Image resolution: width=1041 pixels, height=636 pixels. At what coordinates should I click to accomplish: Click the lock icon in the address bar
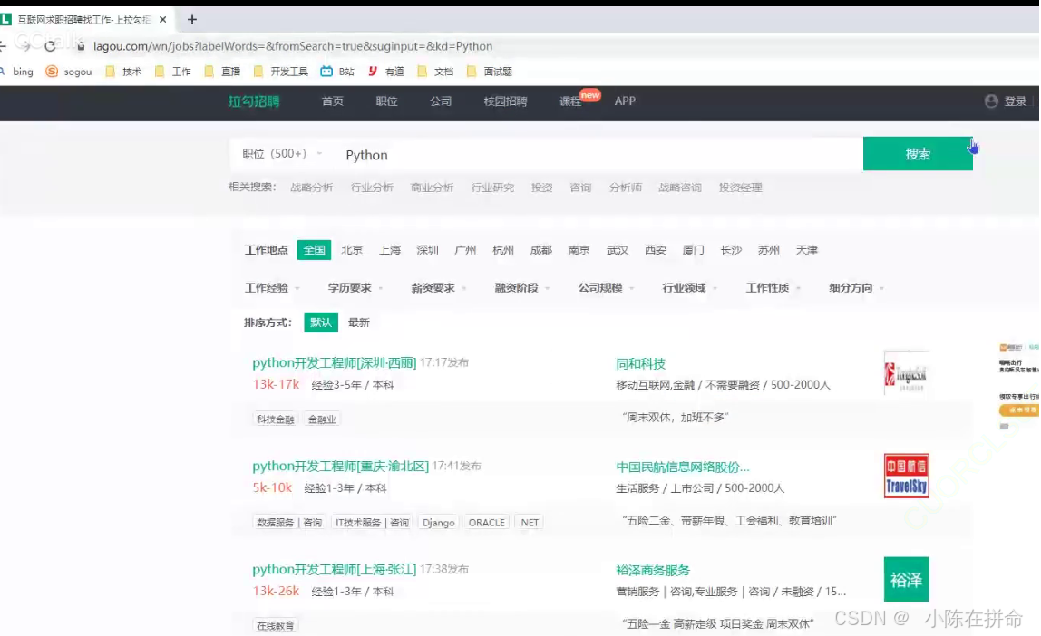tap(81, 46)
